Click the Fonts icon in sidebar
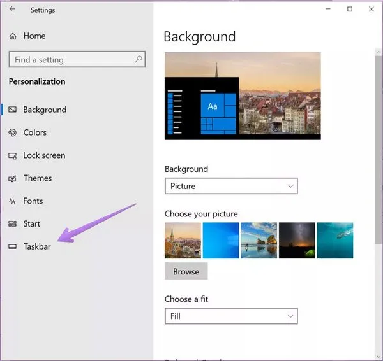The image size is (383, 361). pyautogui.click(x=12, y=201)
